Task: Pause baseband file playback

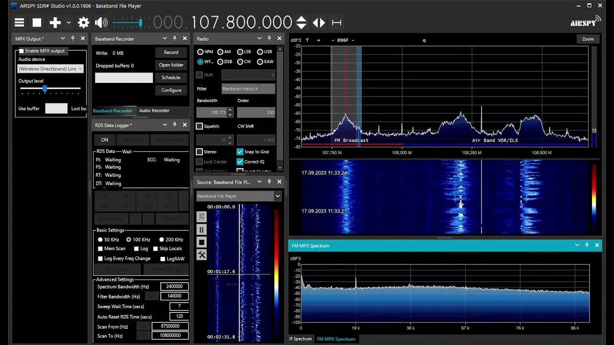Action: (201, 230)
